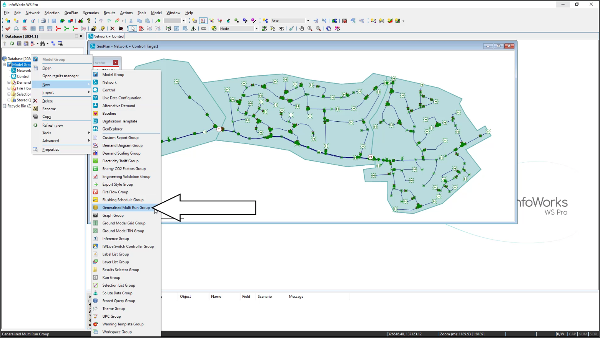Choose Theme Group in New submenu

pos(126,308)
